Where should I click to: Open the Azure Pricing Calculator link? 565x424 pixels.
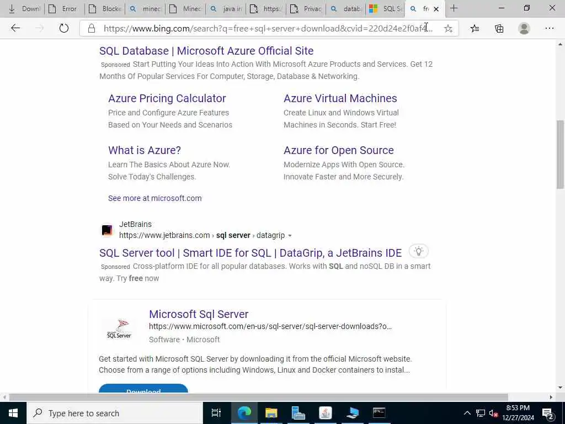[167, 98]
